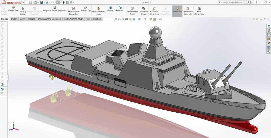271x138 pixels.
Task: Toggle the Anında3B (Instant3D) mode
Action: (177, 9)
